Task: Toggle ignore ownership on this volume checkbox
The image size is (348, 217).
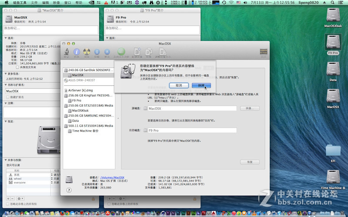Action: pos(7,203)
